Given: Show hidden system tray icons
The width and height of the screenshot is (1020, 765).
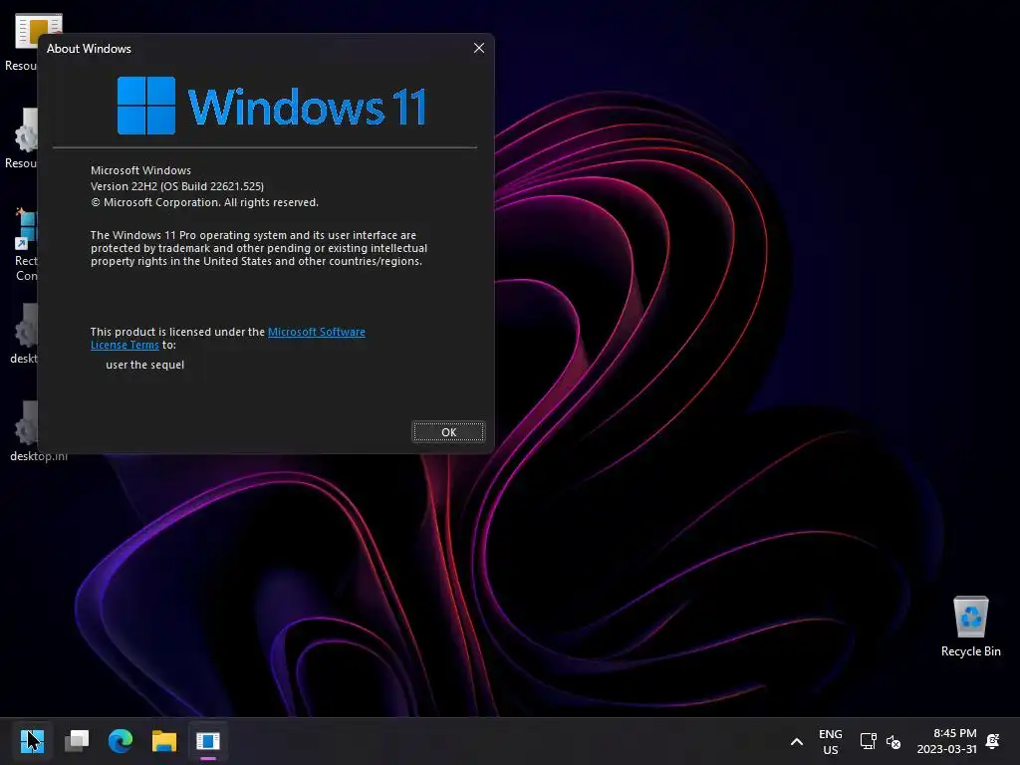Looking at the screenshot, I should (x=796, y=741).
